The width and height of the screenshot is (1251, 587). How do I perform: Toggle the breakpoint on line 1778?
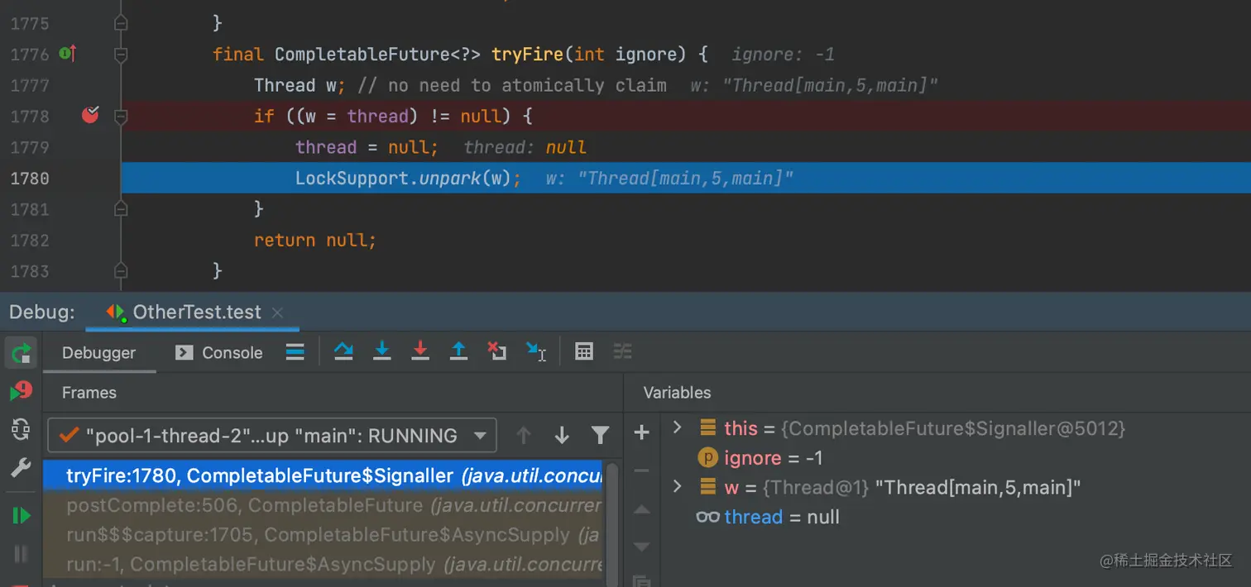click(90, 116)
